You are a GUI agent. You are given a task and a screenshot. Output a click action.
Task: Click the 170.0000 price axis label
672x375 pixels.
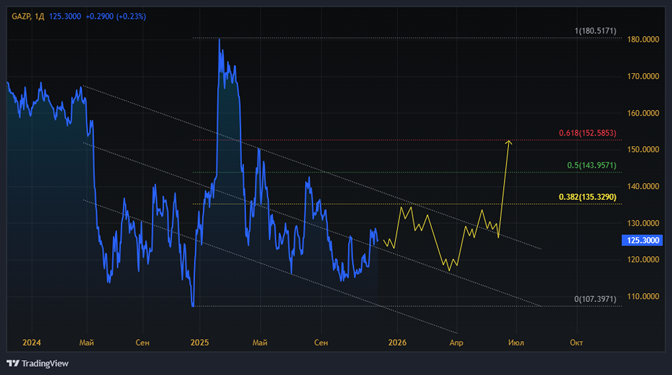(643, 76)
